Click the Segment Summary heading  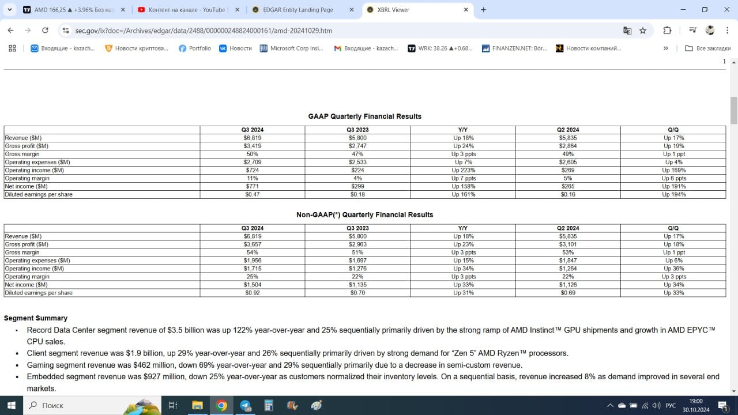36,318
